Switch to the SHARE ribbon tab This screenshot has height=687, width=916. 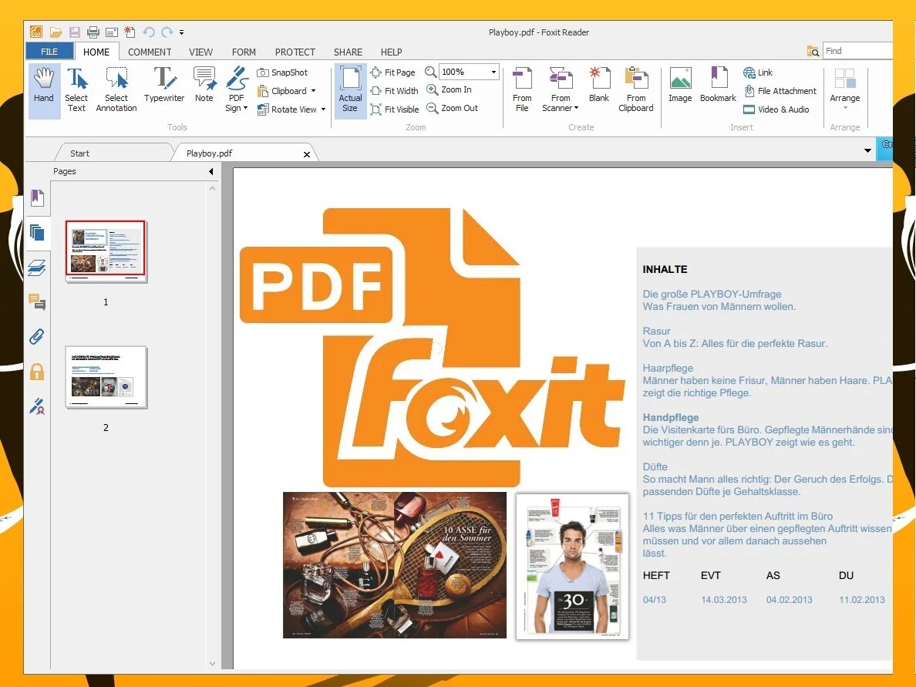[x=349, y=52]
